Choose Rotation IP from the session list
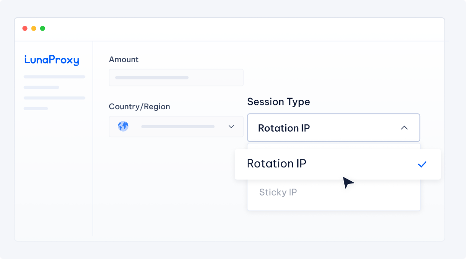466x259 pixels. coord(277,164)
